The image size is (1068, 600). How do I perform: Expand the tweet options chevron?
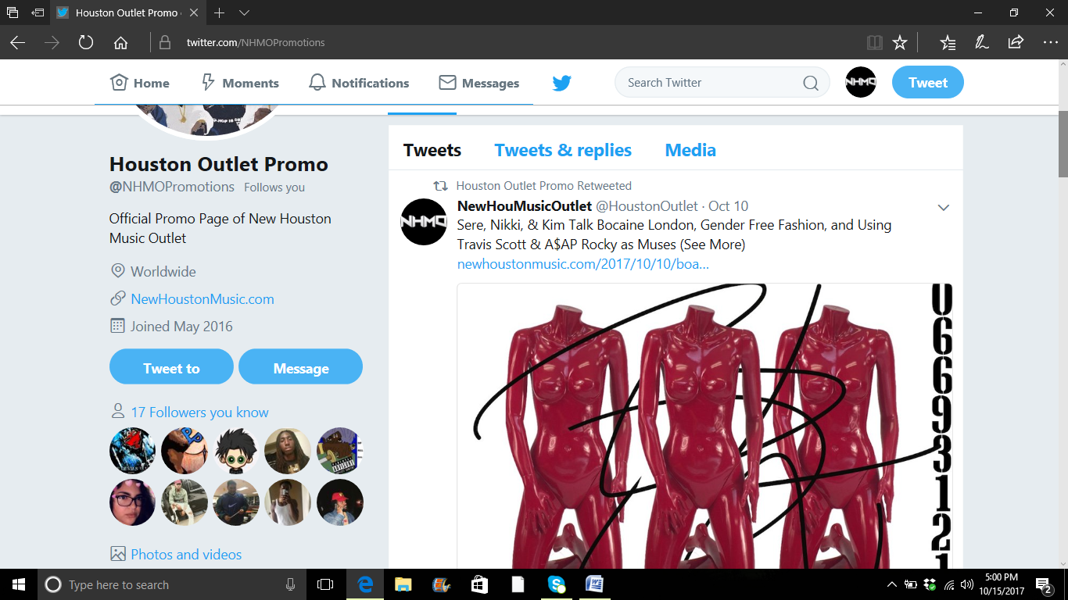pyautogui.click(x=944, y=208)
